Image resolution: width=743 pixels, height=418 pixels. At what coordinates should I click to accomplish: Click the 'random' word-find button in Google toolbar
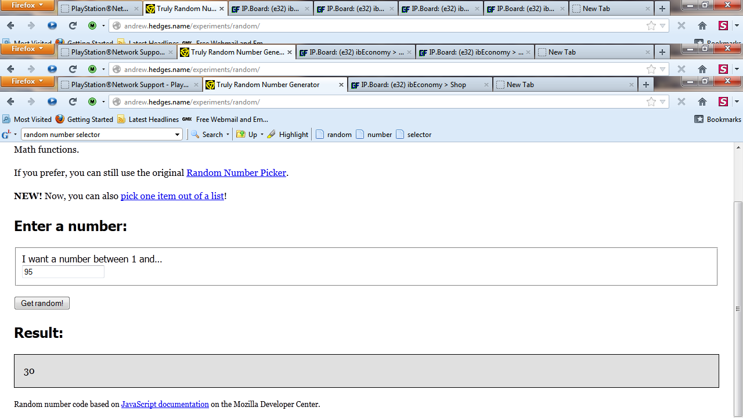[x=334, y=135]
